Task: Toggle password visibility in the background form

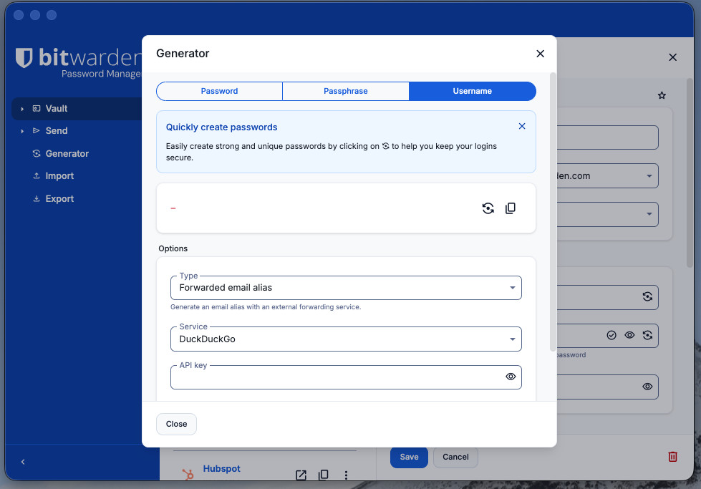Action: point(629,335)
